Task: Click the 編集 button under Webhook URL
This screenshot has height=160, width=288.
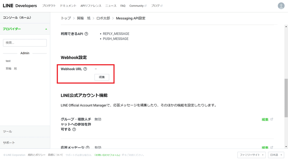Action: (x=102, y=77)
